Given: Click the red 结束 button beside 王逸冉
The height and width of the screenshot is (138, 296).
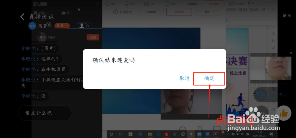Looking at the screenshot, I should point(93,37).
